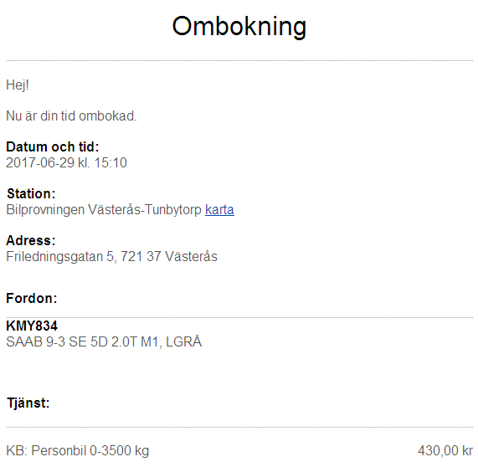Click the LGRÅ colour code text
Image resolution: width=478 pixels, height=467 pixels.
pyautogui.click(x=184, y=341)
